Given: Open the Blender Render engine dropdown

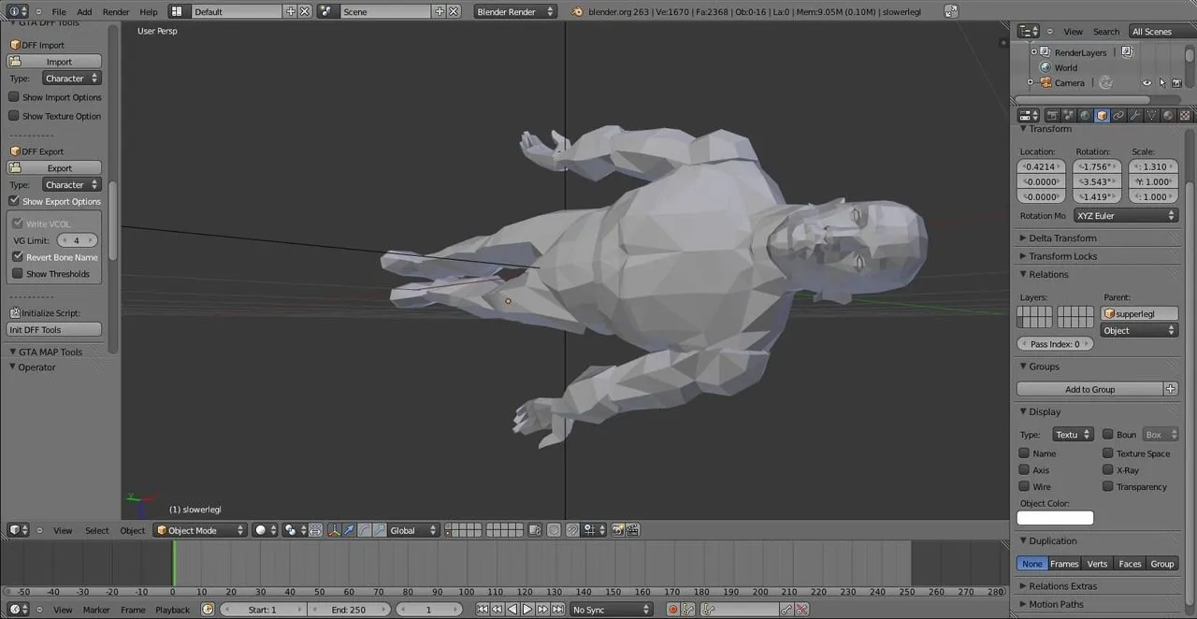Looking at the screenshot, I should (x=515, y=11).
